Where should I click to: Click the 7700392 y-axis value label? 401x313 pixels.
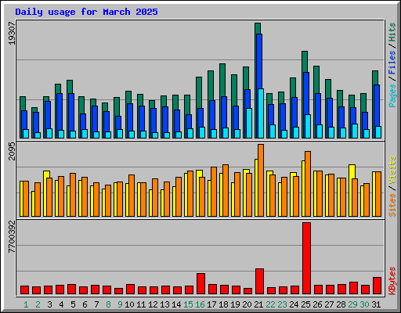click(12, 237)
